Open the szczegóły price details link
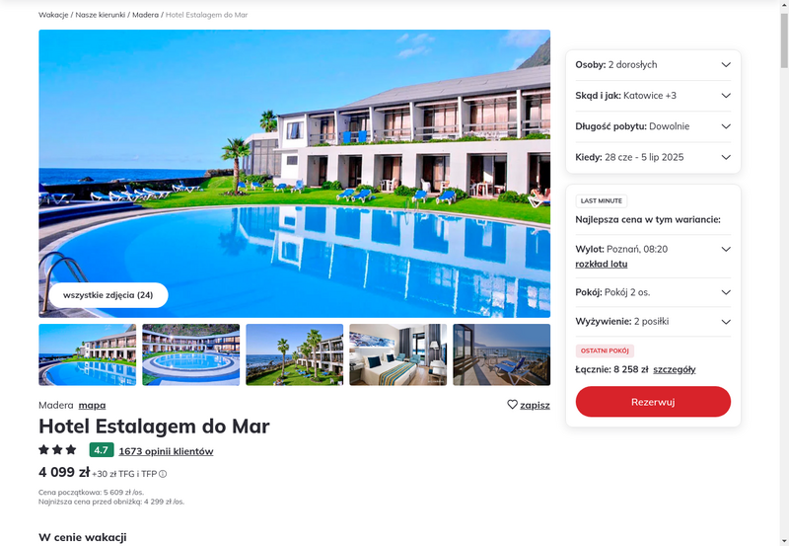Viewport: 789px width, 546px height. (675, 369)
